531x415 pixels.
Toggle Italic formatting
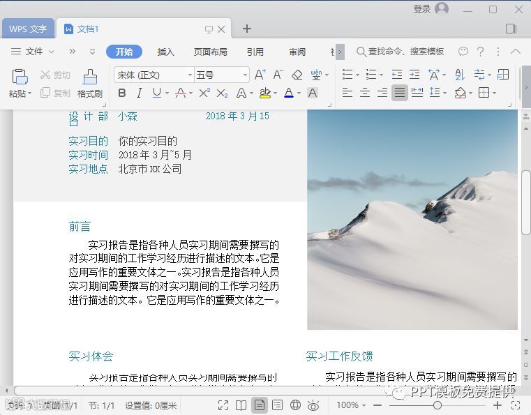[139, 93]
